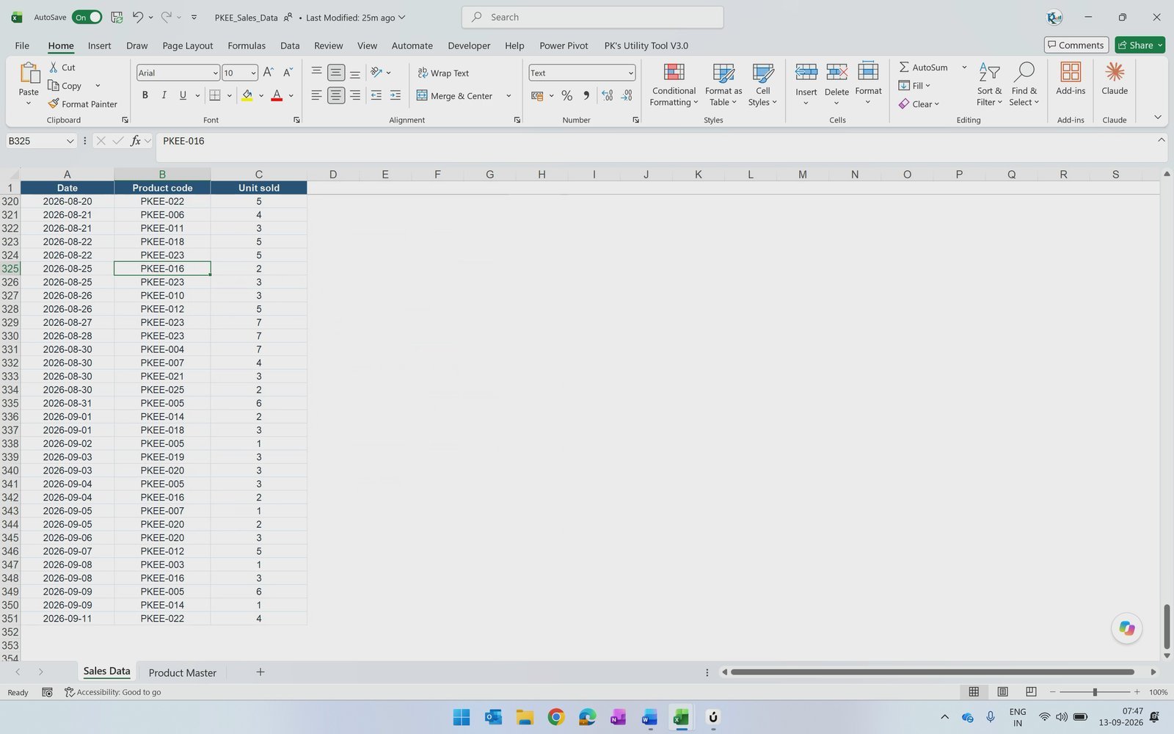The image size is (1174, 734).
Task: Open the Data ribbon tab
Action: point(290,46)
